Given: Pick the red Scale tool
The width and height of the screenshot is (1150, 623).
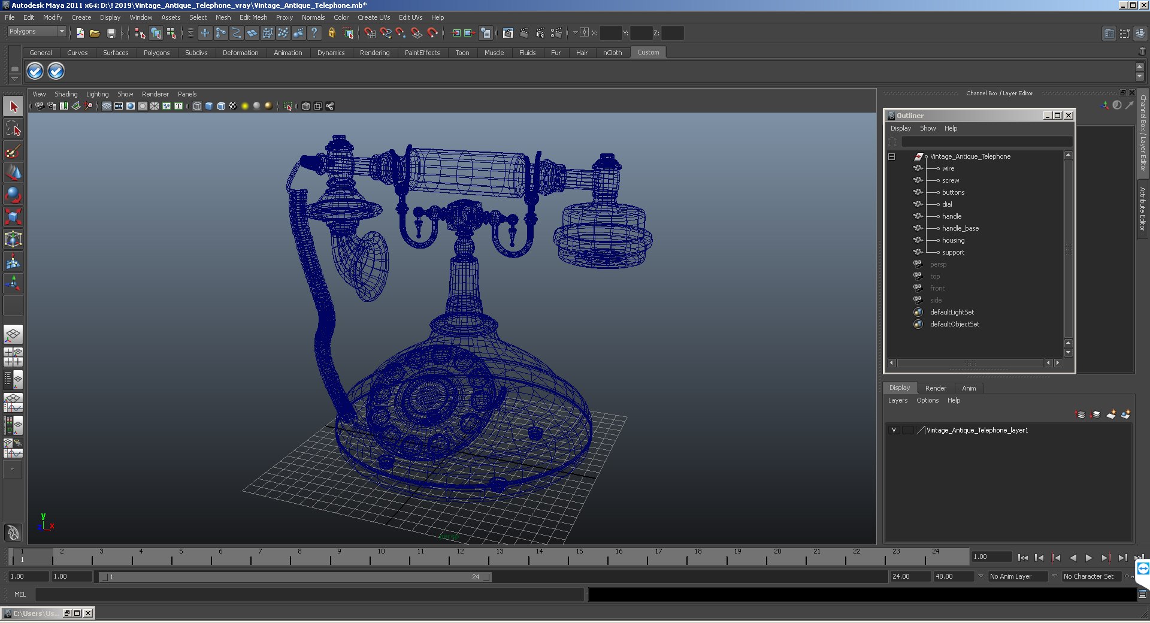Looking at the screenshot, I should coord(13,216).
